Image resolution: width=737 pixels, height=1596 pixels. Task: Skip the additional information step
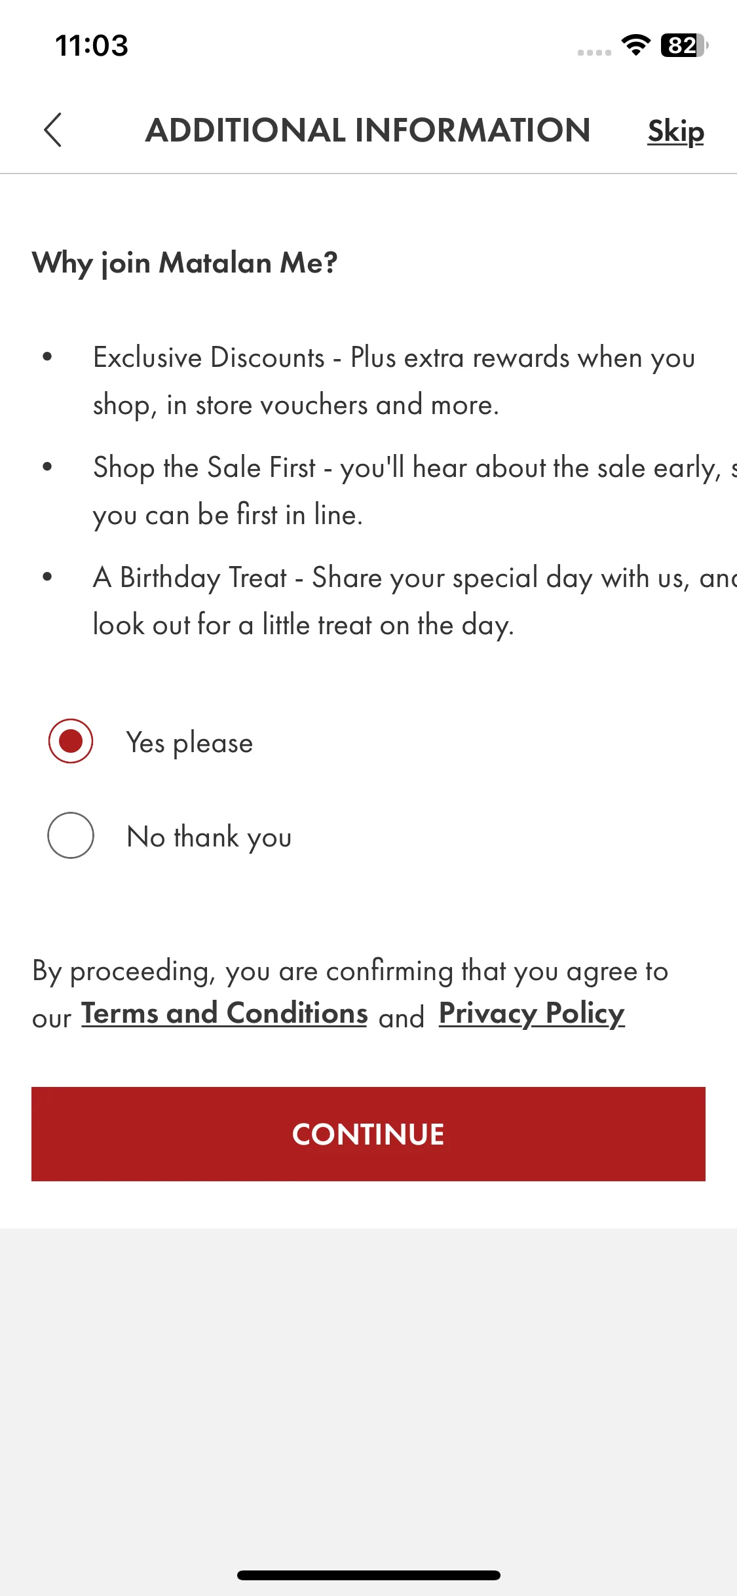point(675,131)
